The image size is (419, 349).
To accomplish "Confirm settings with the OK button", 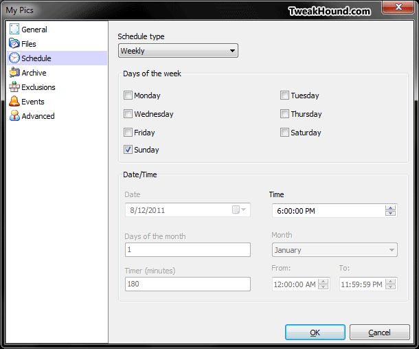I will point(315,332).
